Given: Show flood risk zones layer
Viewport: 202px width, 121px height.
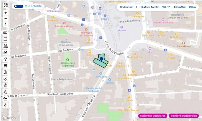Looking at the screenshot, I should click(x=5, y=52).
